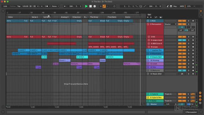Activate the Punch-Out switch icon
This screenshot has height=115, width=204.
pyautogui.click(x=145, y=6)
